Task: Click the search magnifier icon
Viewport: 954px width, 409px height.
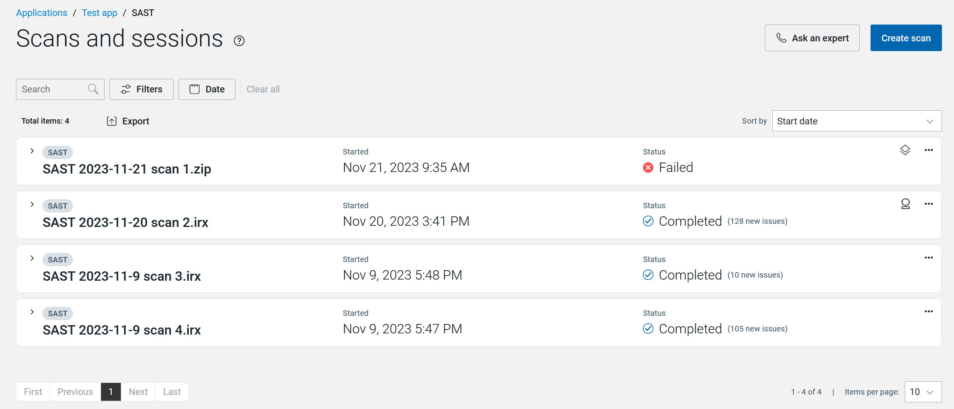Action: (93, 89)
